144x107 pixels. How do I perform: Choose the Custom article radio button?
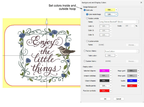(x=87, y=41)
